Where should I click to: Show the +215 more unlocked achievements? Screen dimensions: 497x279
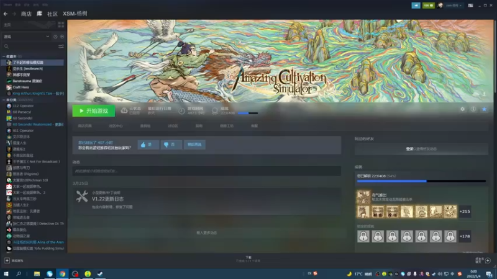(x=465, y=211)
